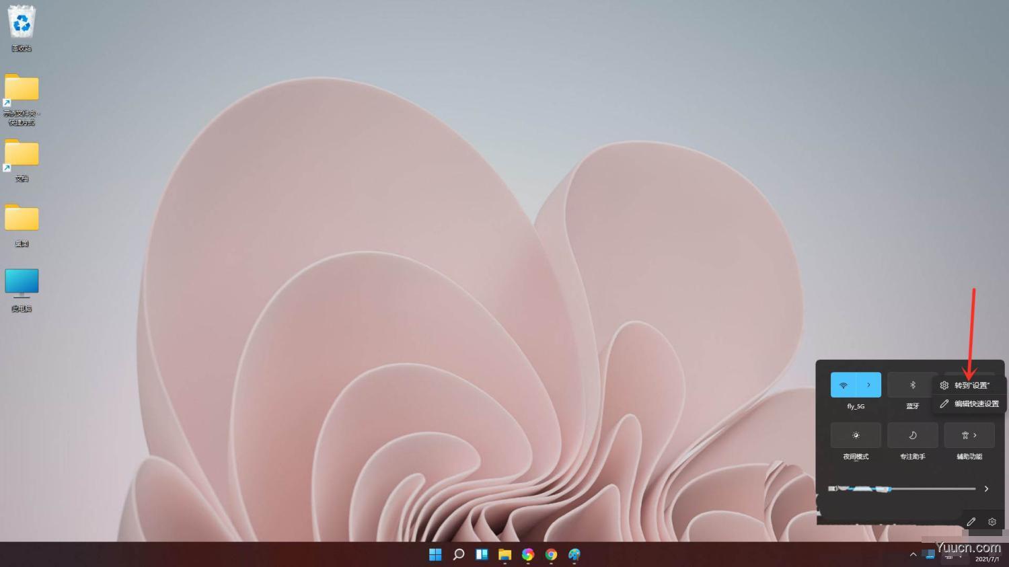Open the date 2021/7/1 clock area
Image resolution: width=1009 pixels, height=567 pixels.
point(987,559)
